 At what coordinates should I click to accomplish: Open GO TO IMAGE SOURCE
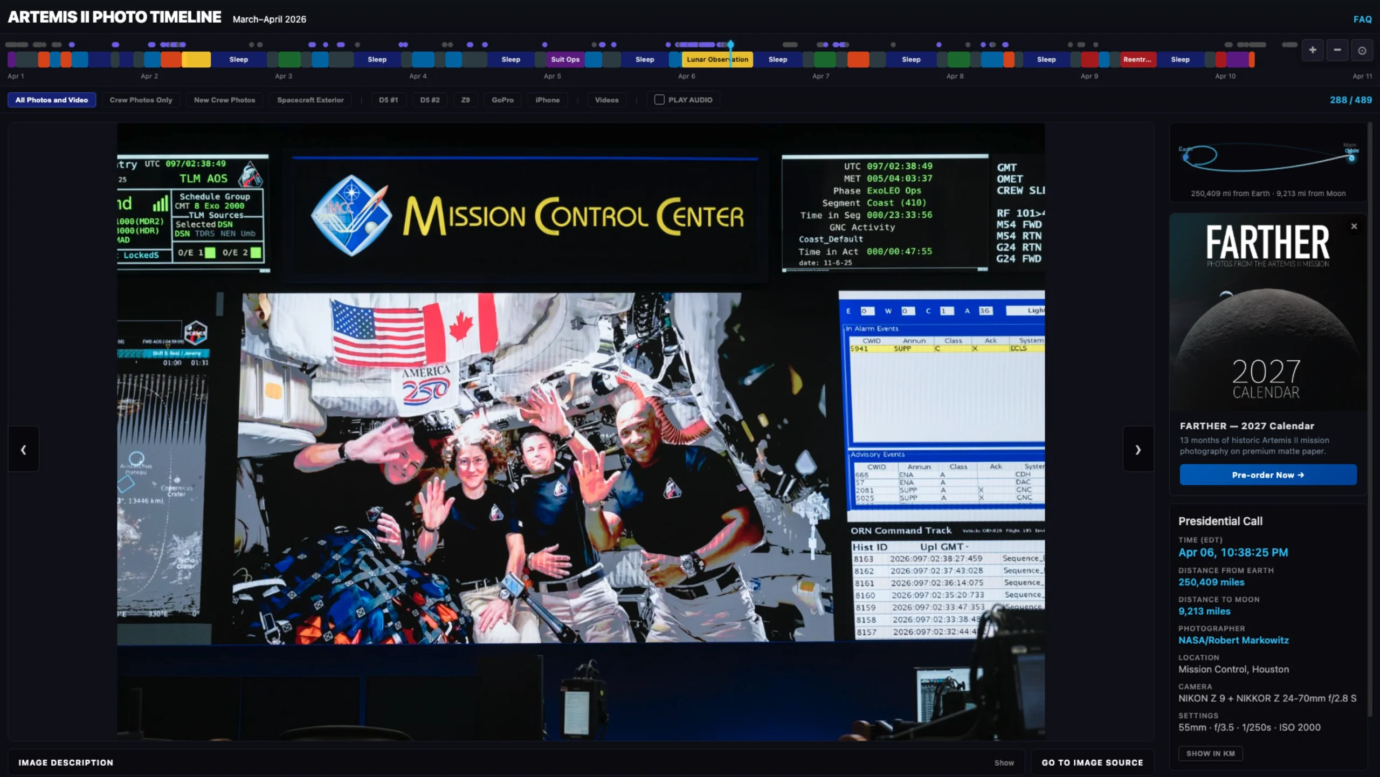pos(1092,762)
